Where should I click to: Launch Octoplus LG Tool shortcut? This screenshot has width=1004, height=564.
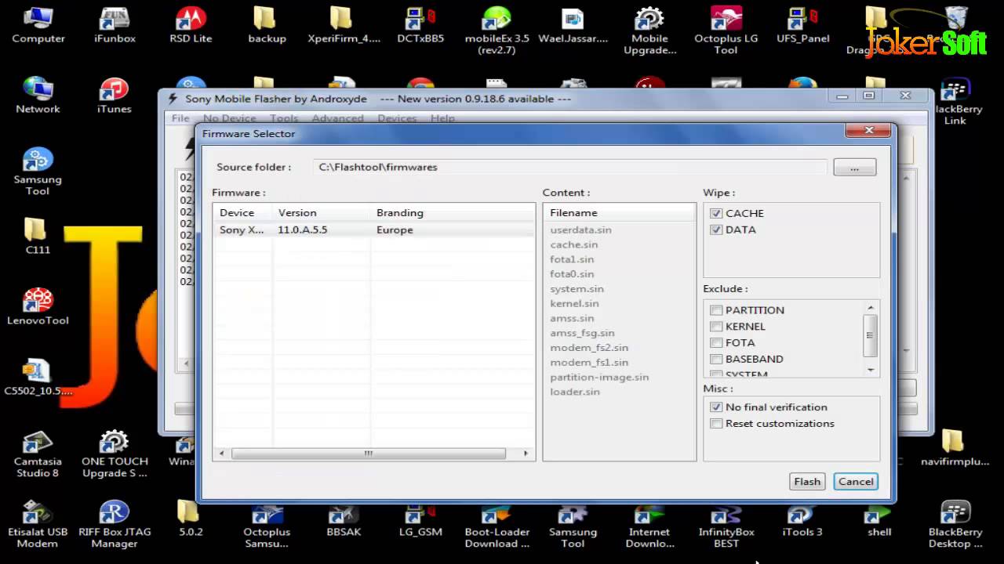click(726, 30)
